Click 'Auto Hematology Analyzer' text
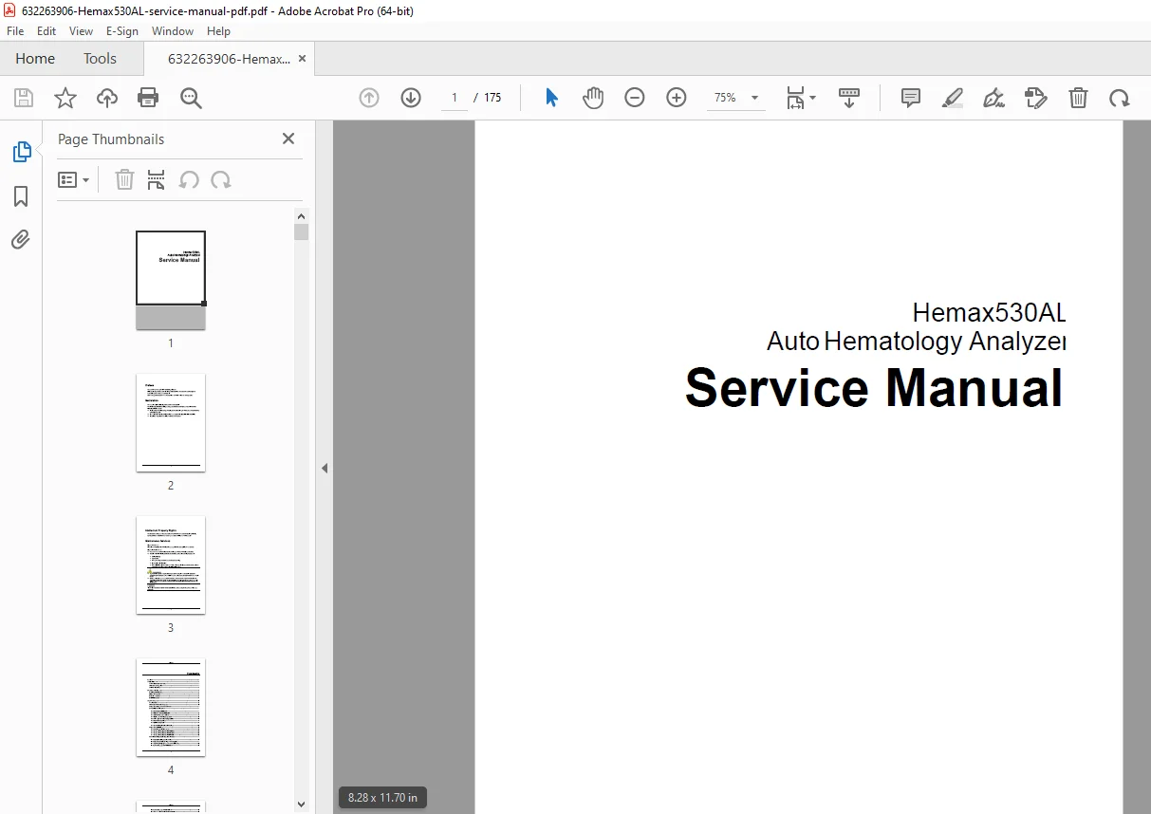Screen dimensions: 1151x814 (917, 341)
